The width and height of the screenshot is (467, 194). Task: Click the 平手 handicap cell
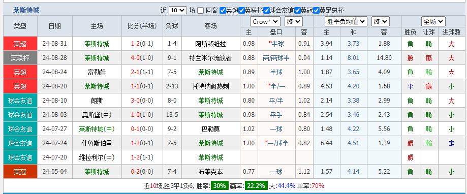click(276, 115)
